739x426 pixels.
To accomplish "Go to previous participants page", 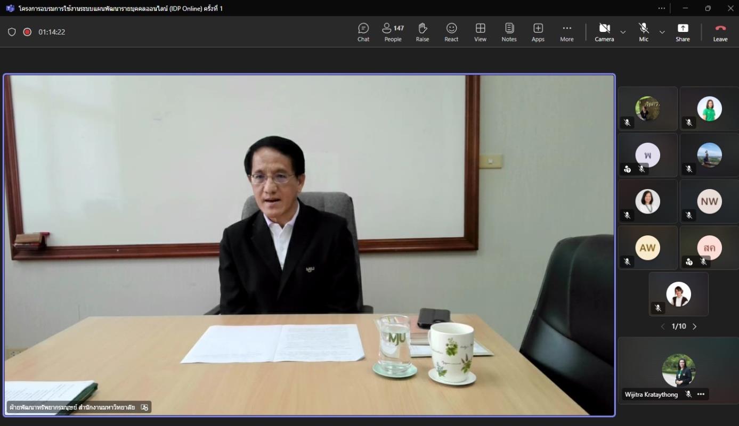I will [x=663, y=326].
